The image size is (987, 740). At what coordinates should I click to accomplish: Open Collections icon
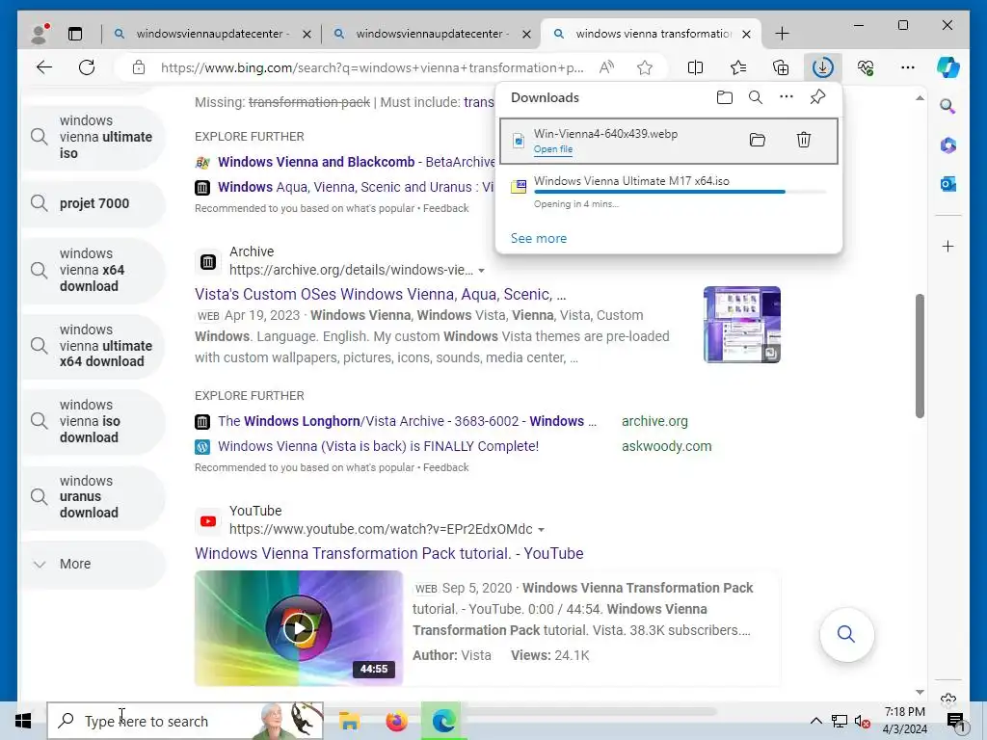(x=781, y=67)
